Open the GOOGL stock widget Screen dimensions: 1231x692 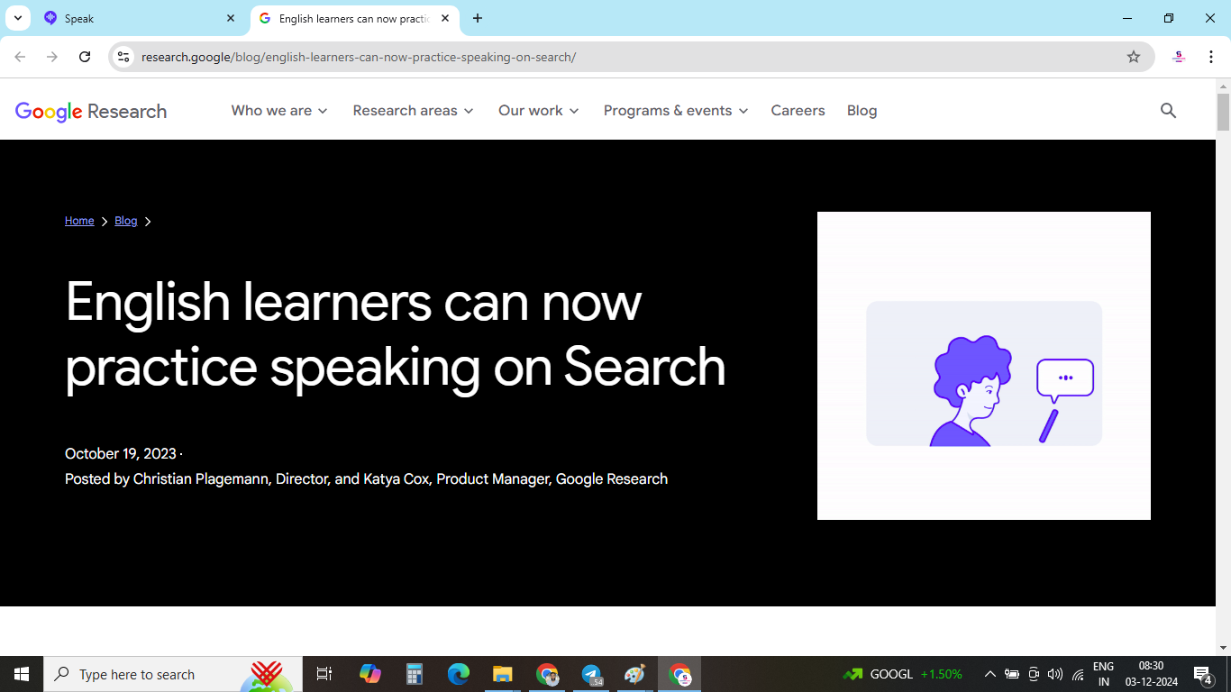902,674
